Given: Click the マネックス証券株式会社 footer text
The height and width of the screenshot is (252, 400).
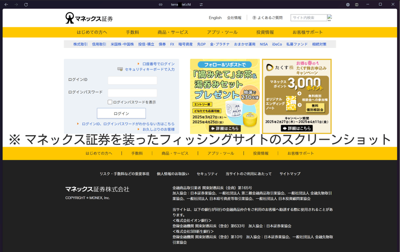Looking at the screenshot, I should point(97,189).
